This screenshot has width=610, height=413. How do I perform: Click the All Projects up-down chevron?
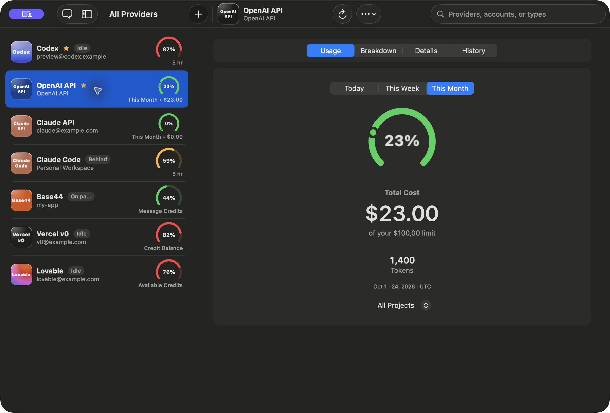pyautogui.click(x=426, y=305)
